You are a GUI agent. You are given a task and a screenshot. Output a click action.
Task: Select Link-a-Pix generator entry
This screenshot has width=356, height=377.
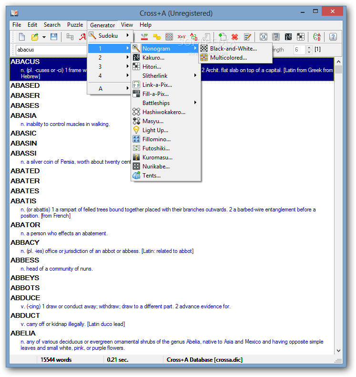coord(166,85)
